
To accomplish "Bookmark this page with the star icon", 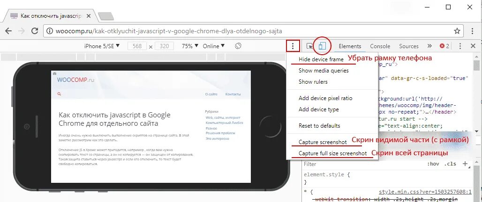I will pyautogui.click(x=457, y=31).
